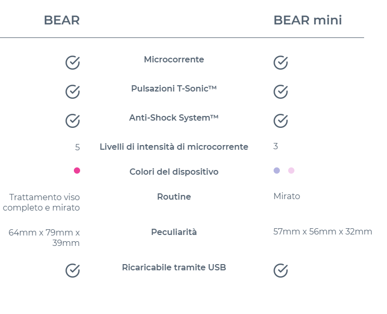Click the Pulsazioni T-Sonic™ label
The height and width of the screenshot is (314, 387).
click(174, 89)
